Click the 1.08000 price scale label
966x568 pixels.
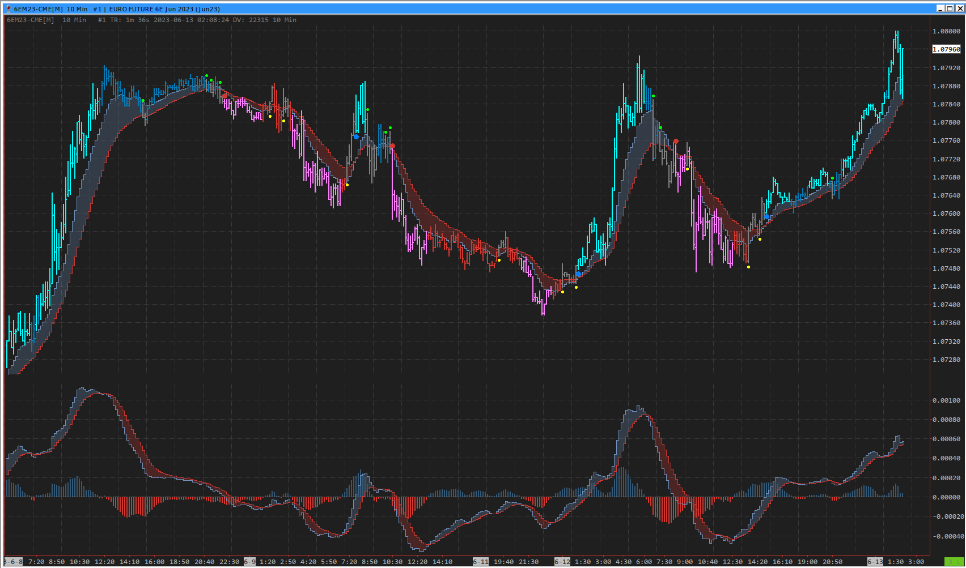tap(947, 31)
